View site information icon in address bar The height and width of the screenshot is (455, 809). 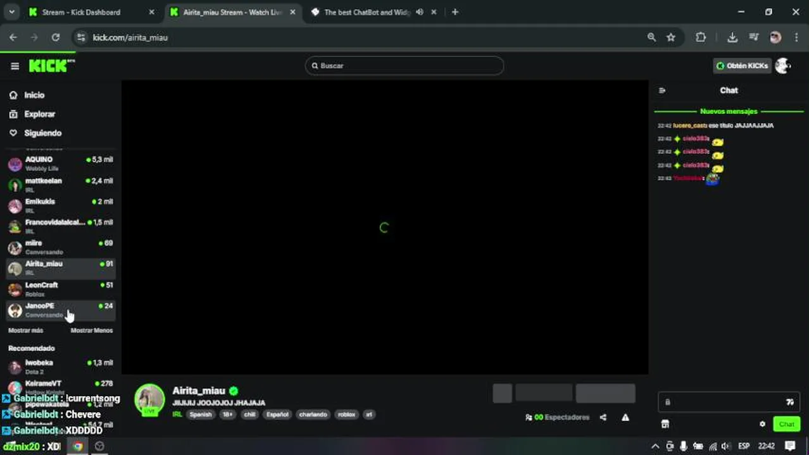[x=81, y=37]
